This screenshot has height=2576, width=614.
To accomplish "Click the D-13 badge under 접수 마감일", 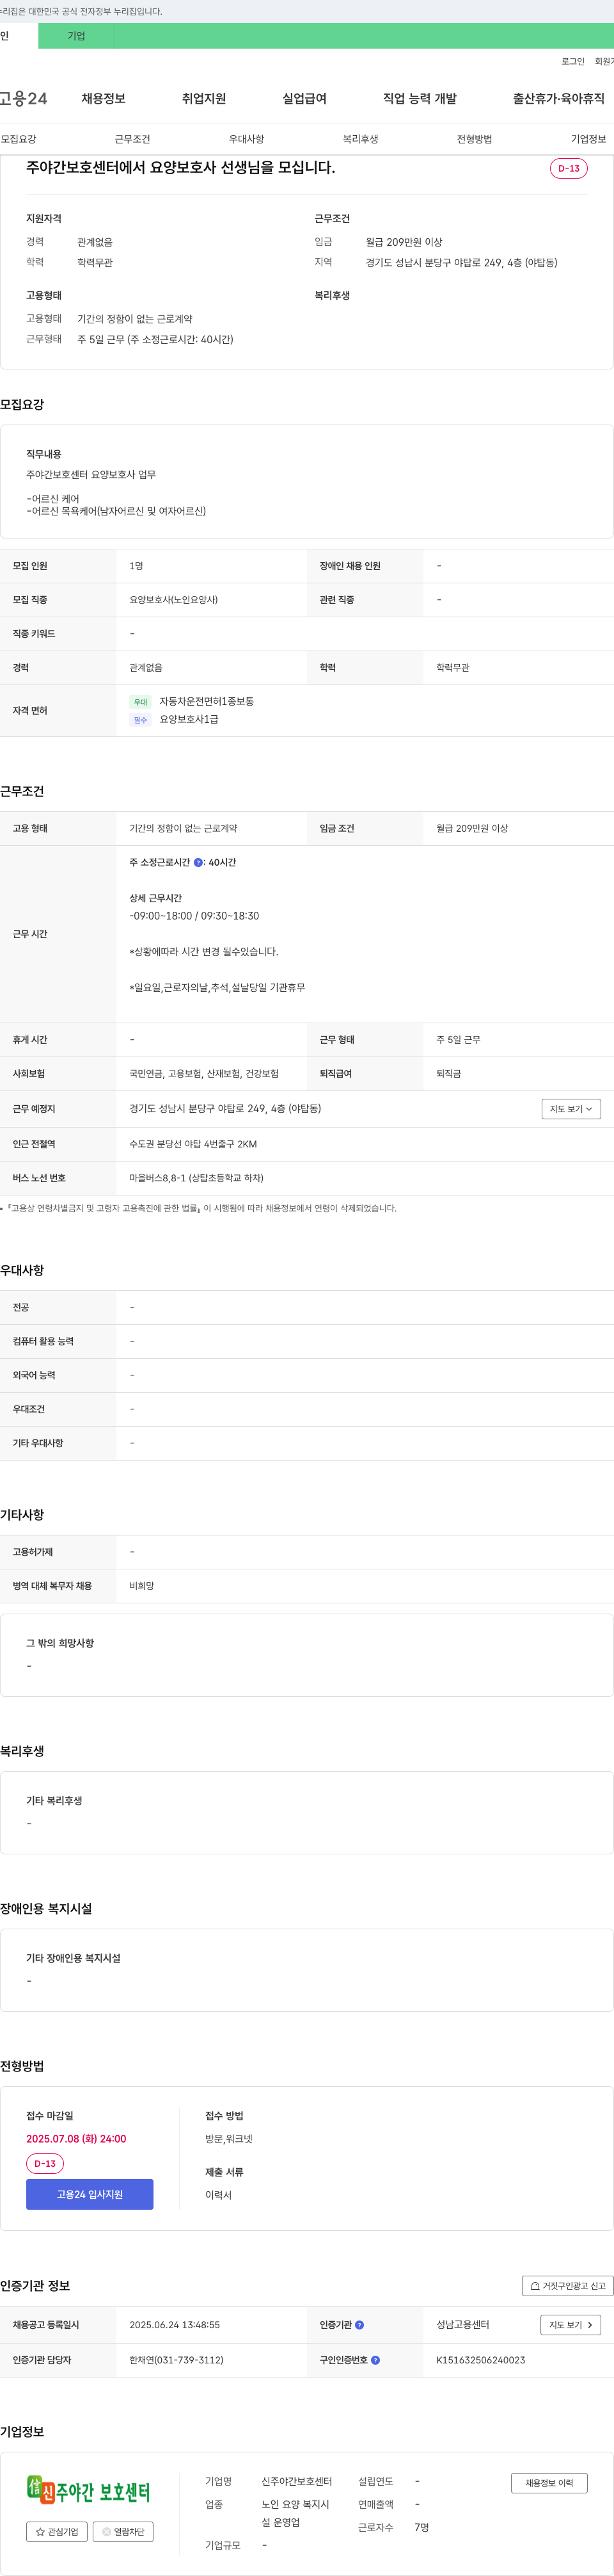I will (x=45, y=2164).
